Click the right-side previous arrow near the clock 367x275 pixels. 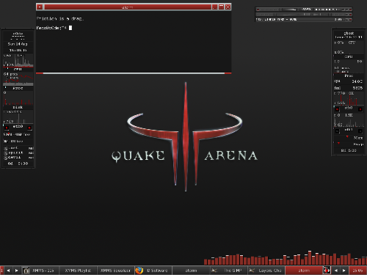pyautogui.click(x=336, y=271)
